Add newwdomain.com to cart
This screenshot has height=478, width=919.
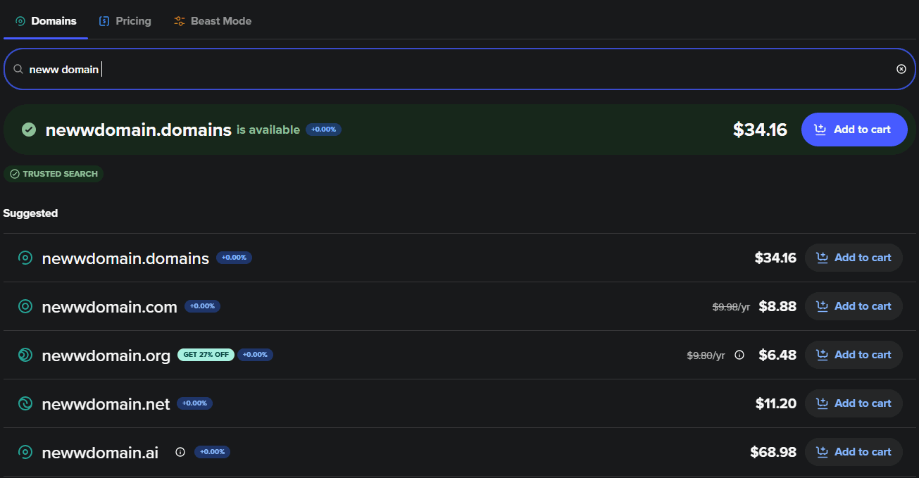854,306
